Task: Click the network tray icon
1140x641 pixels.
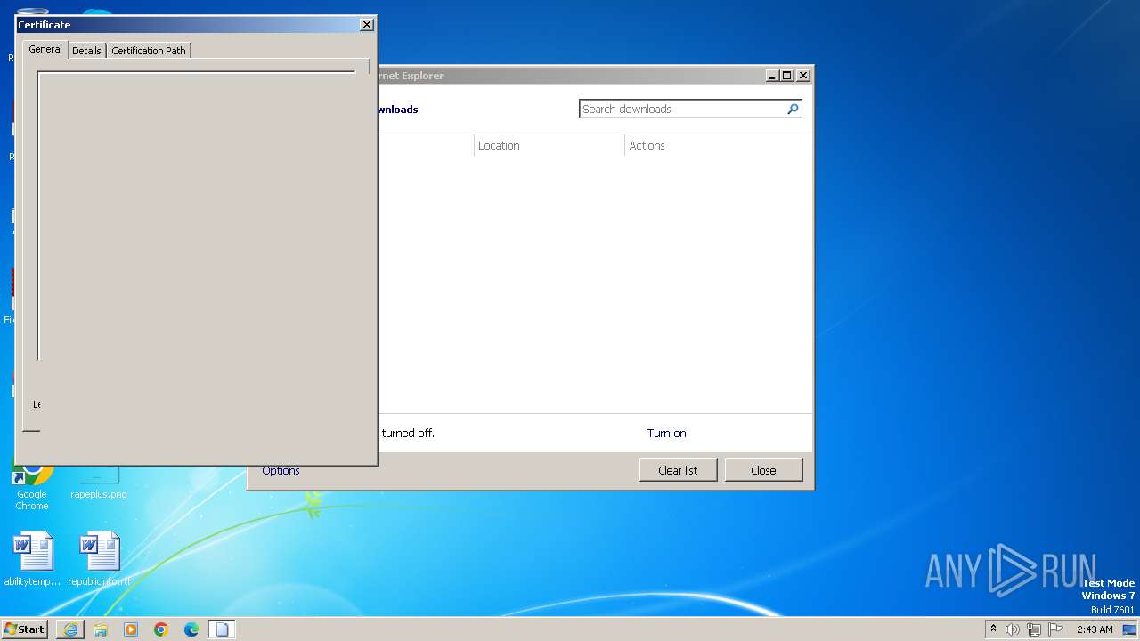Action: (1034, 629)
